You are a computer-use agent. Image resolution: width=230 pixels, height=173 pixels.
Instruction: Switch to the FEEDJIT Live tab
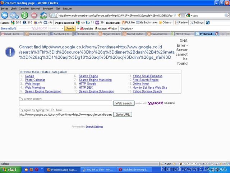pos(183,34)
